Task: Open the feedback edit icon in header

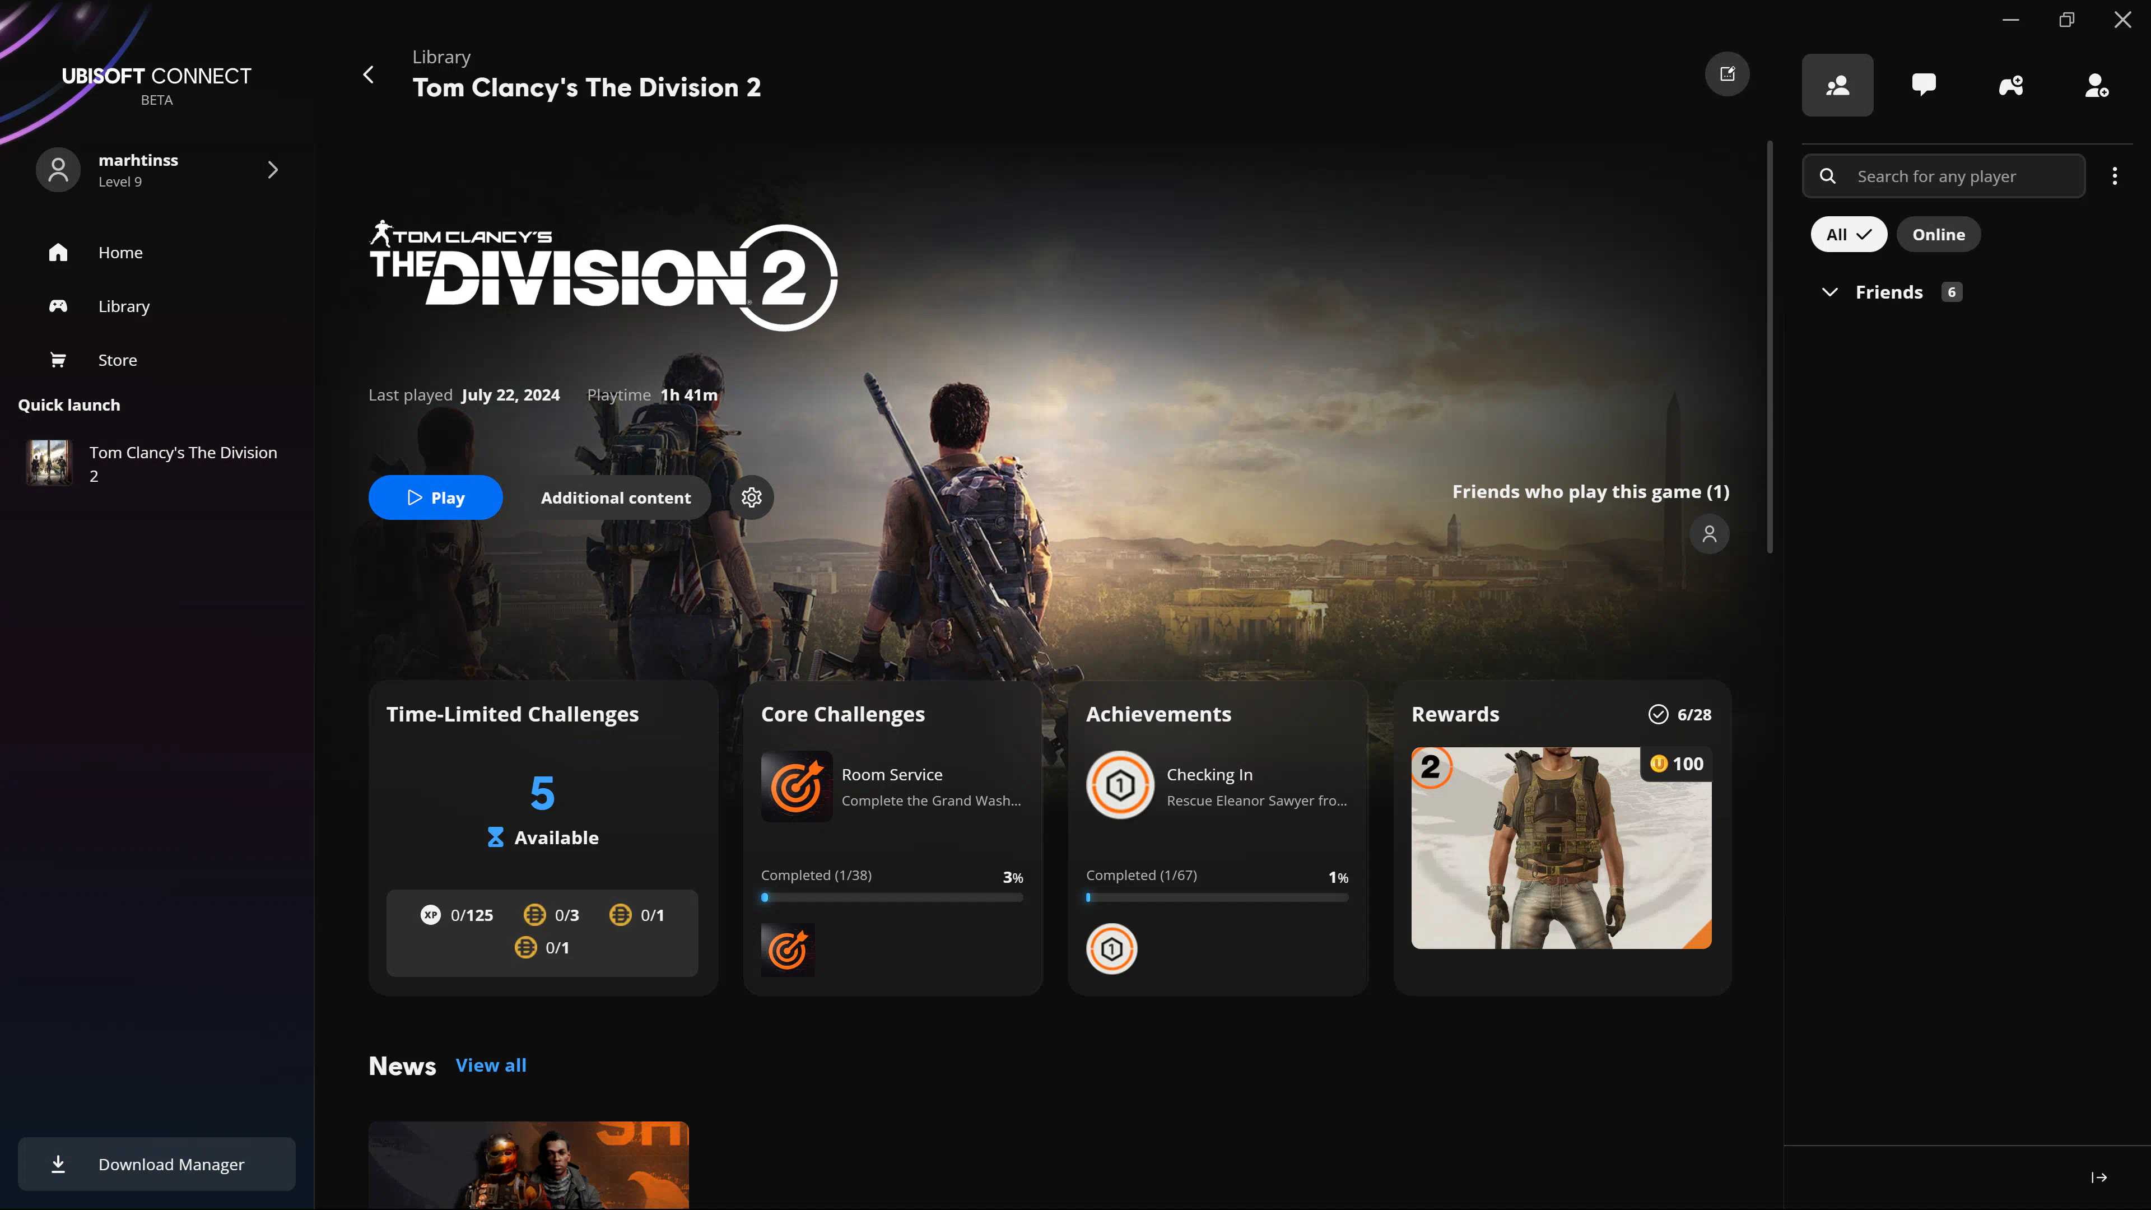Action: 1727,75
